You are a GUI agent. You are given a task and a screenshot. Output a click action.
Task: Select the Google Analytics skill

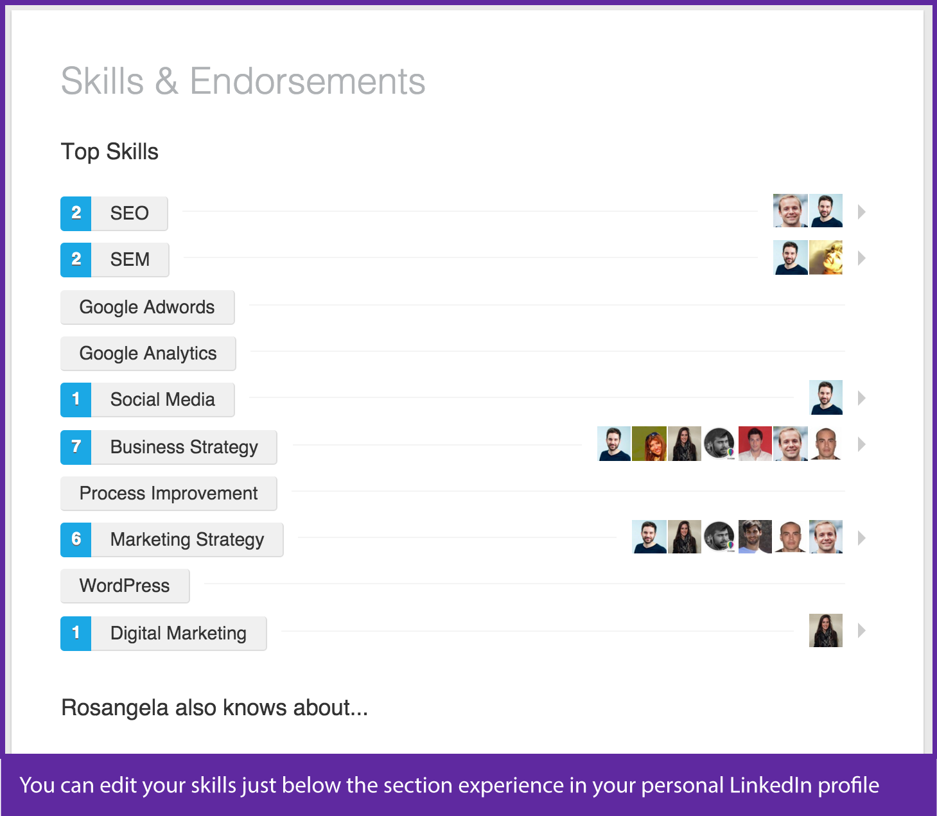[x=148, y=353]
